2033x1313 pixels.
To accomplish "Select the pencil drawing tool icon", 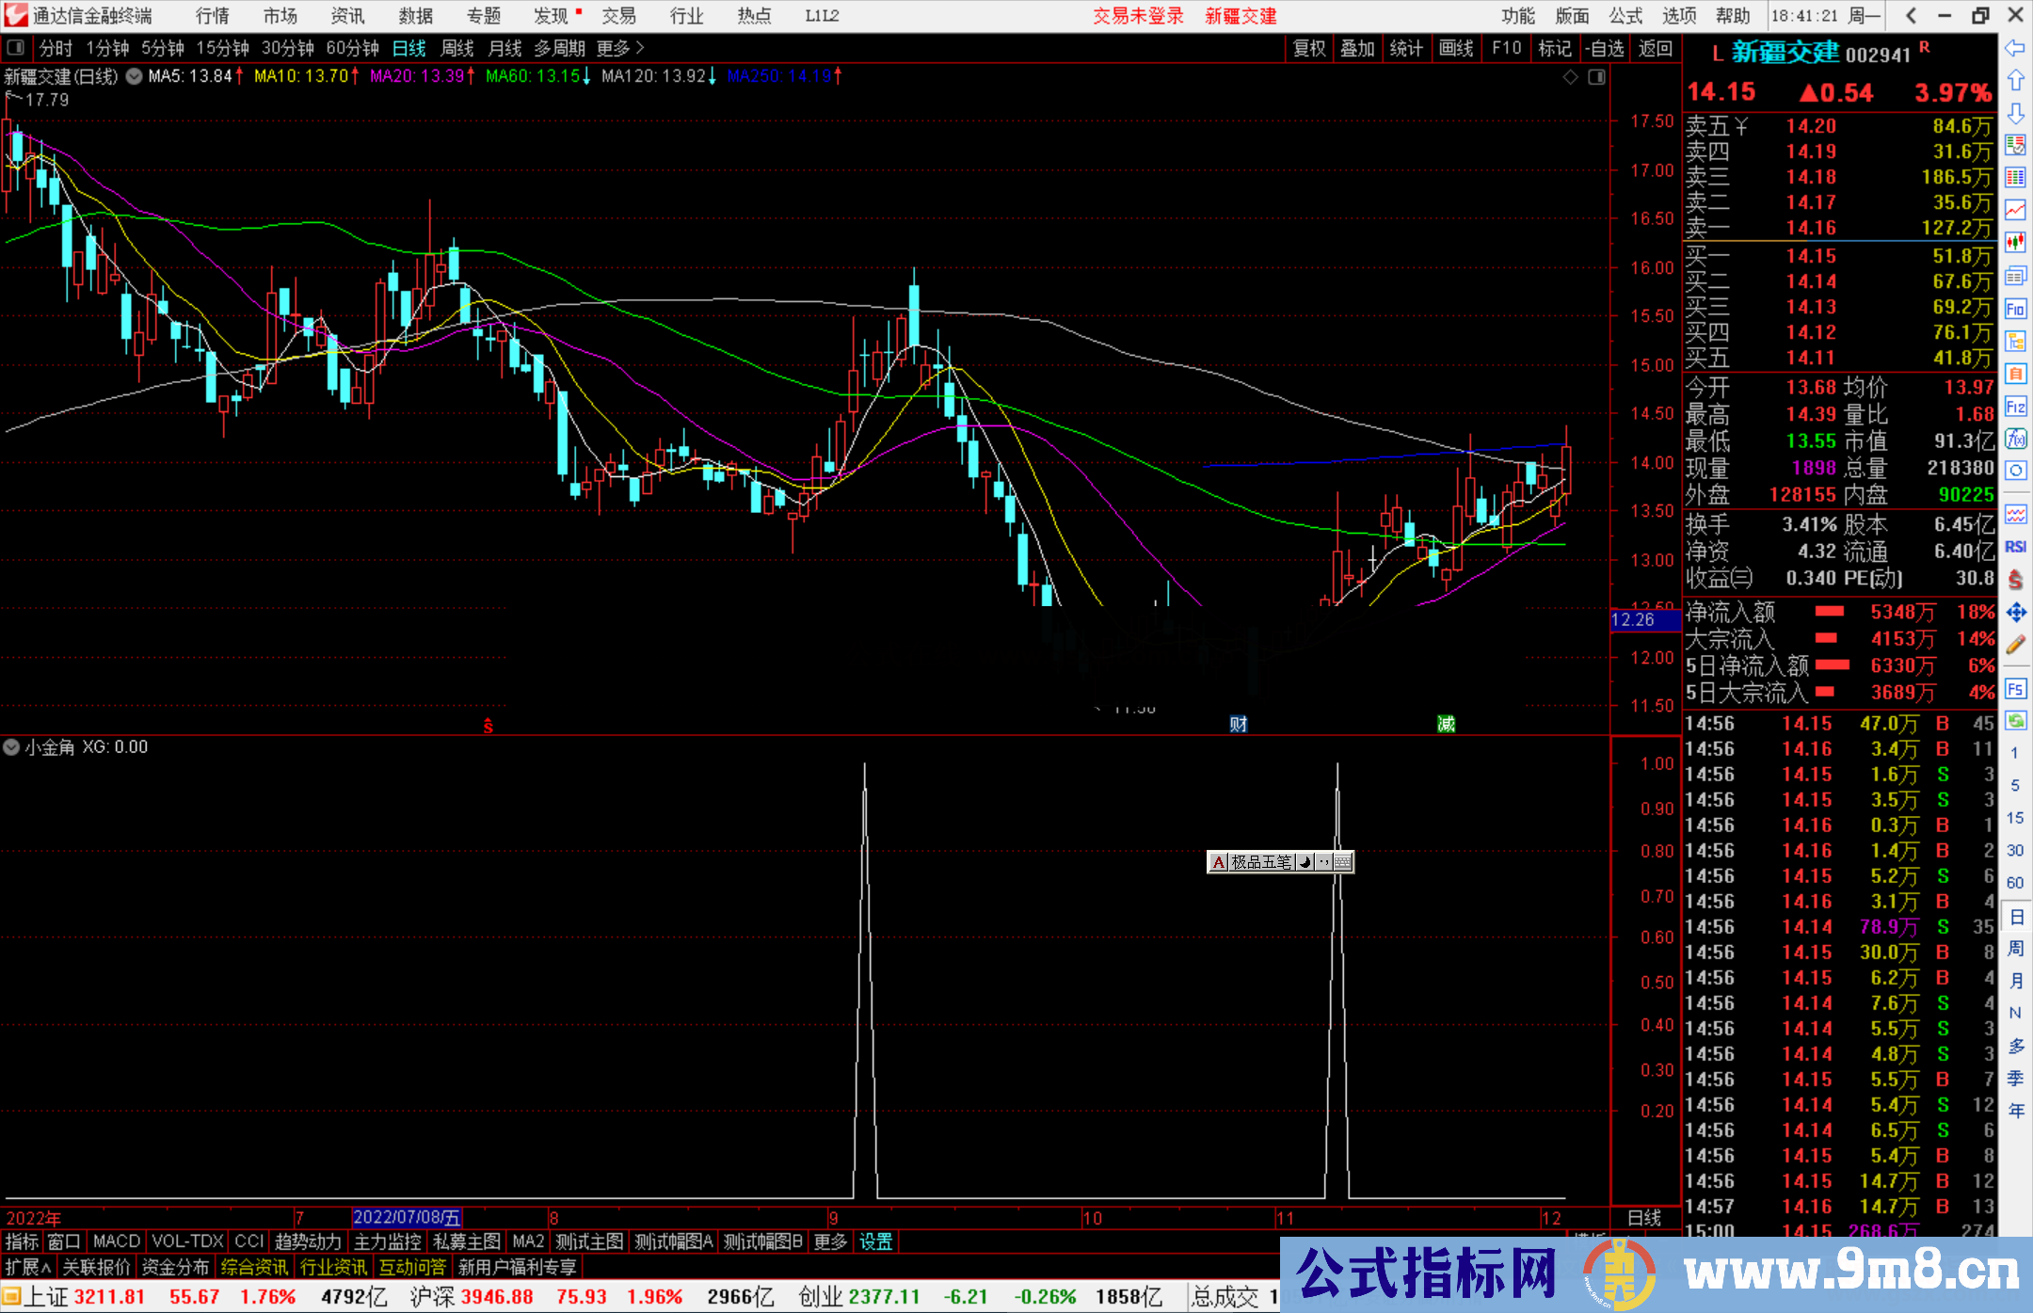I will click(x=2015, y=645).
